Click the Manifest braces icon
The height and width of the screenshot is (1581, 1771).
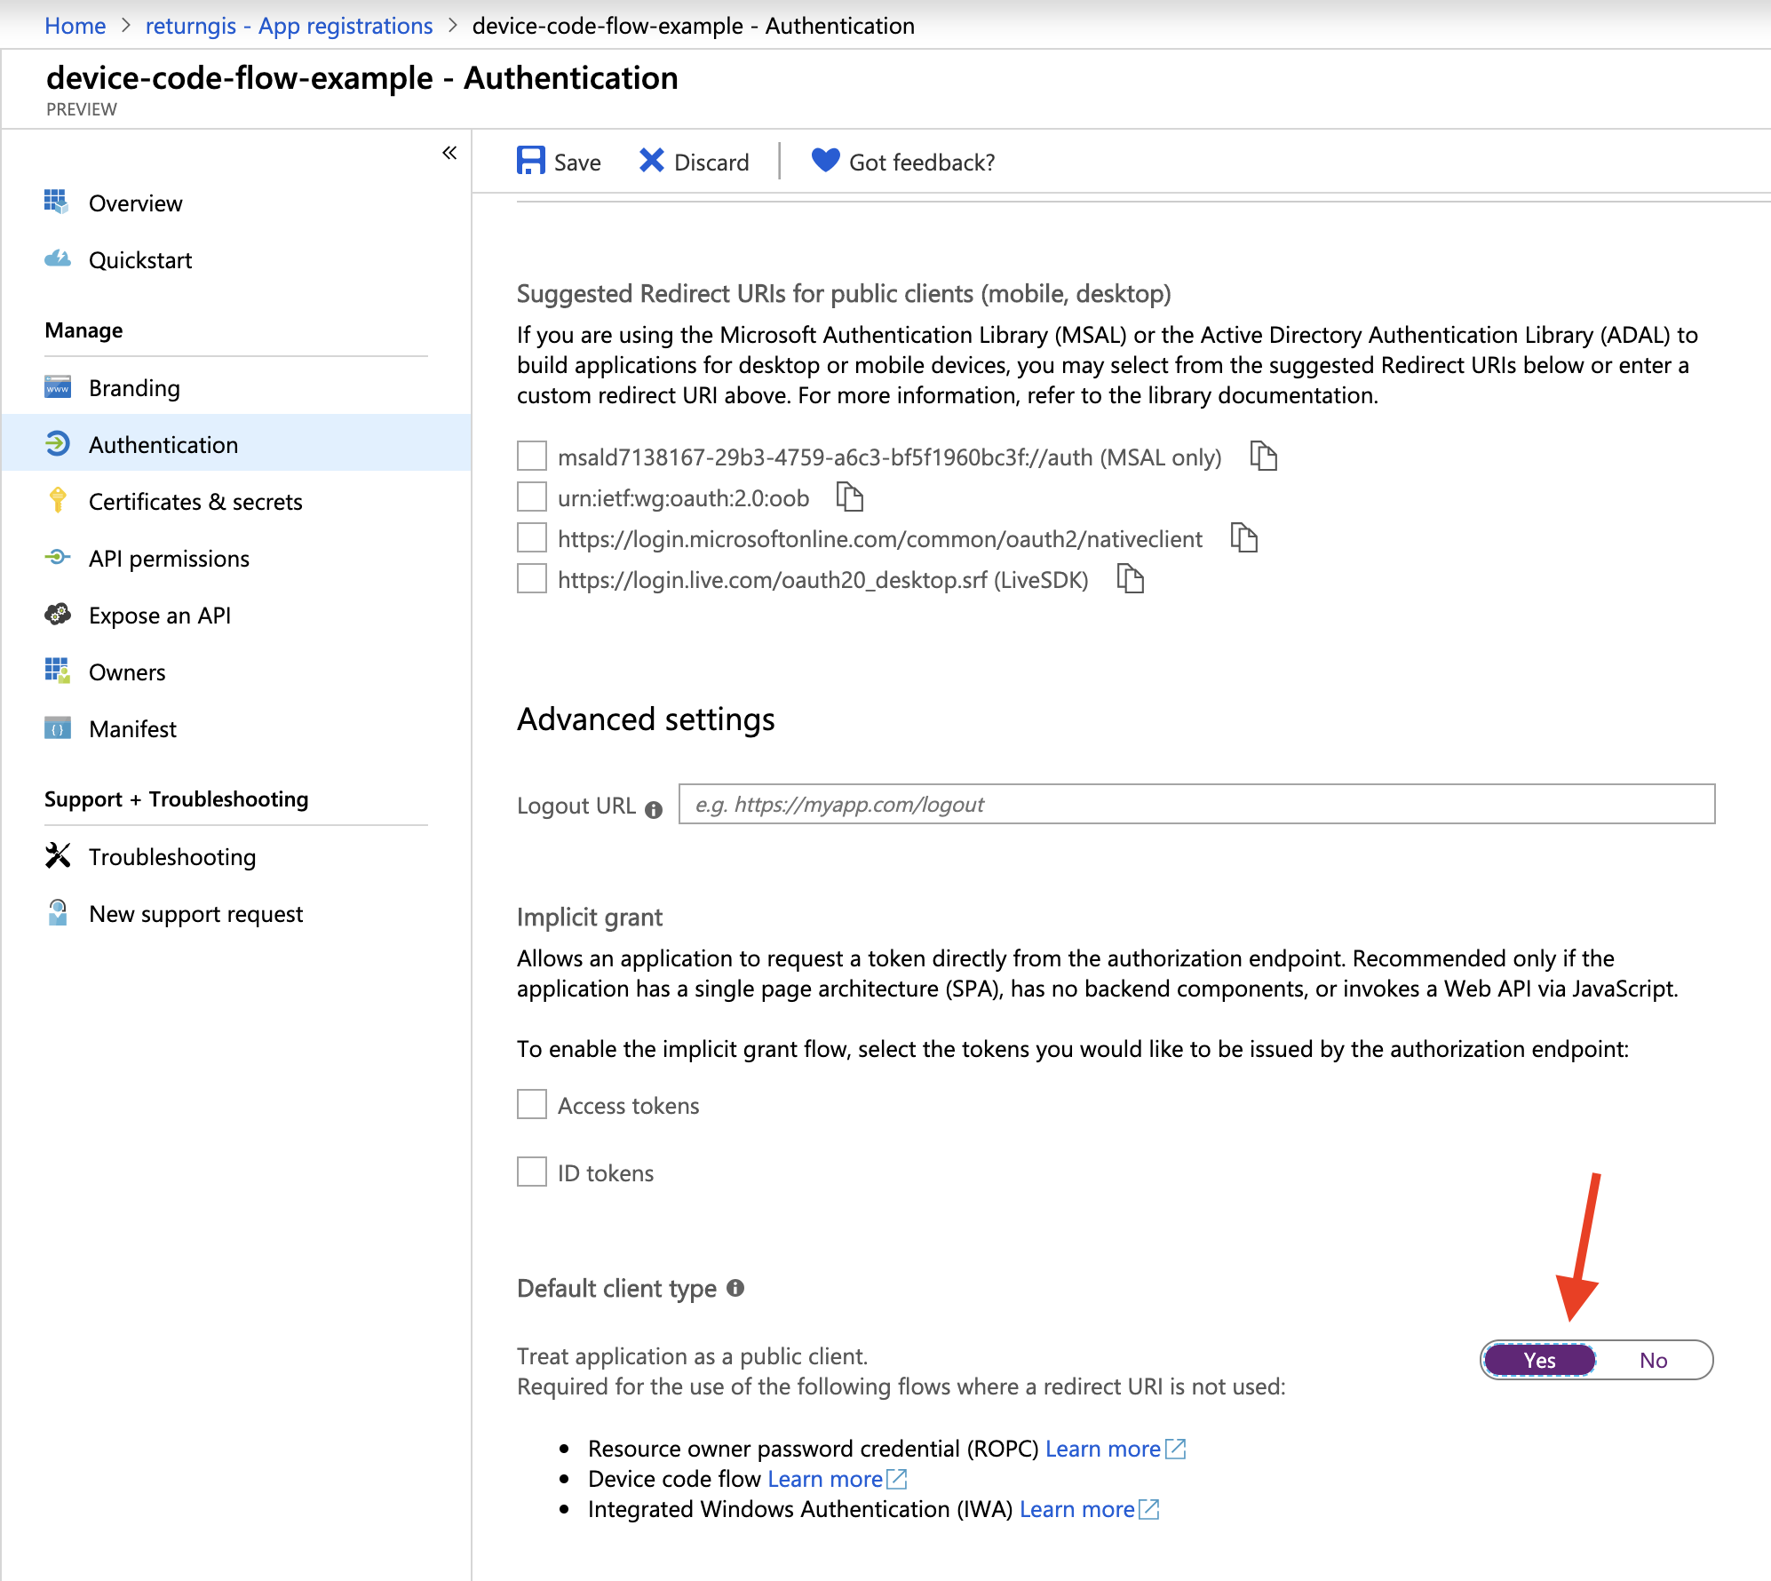(x=57, y=728)
